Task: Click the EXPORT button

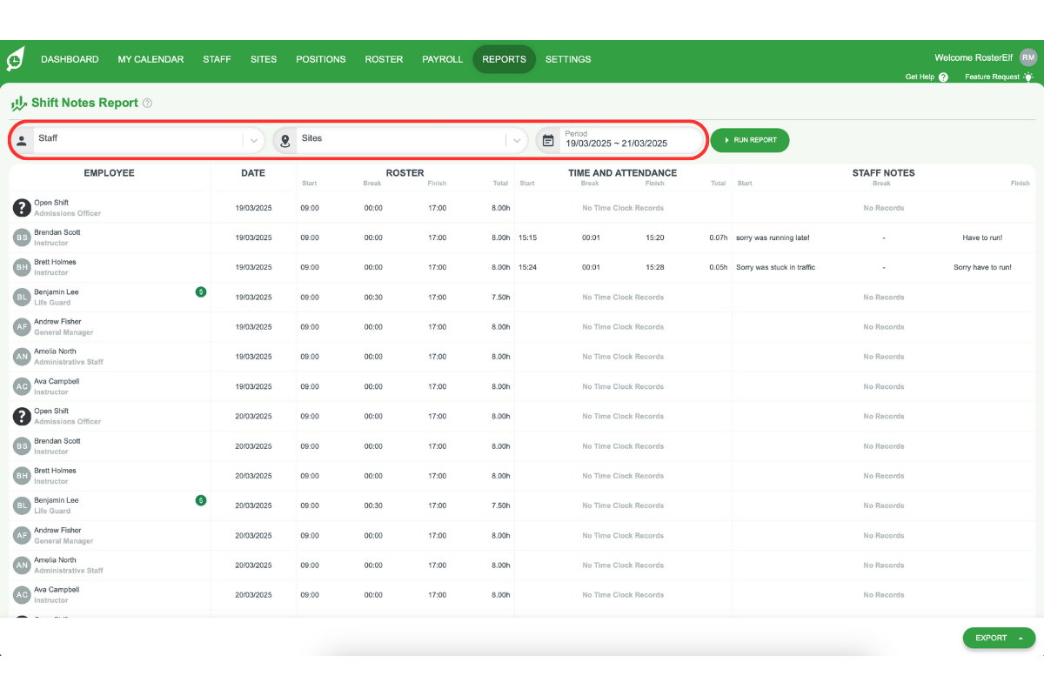Action: (x=992, y=638)
